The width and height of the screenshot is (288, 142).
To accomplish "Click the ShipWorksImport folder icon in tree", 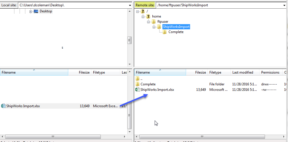I will coord(159,27).
